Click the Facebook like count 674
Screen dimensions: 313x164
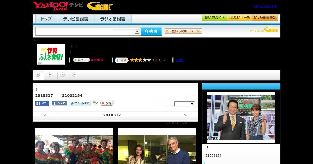coord(42,103)
